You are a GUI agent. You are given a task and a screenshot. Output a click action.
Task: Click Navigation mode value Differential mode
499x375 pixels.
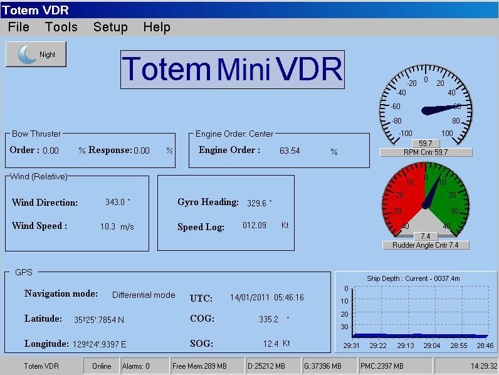point(144,295)
